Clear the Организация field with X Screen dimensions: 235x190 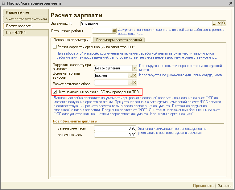point(220,23)
